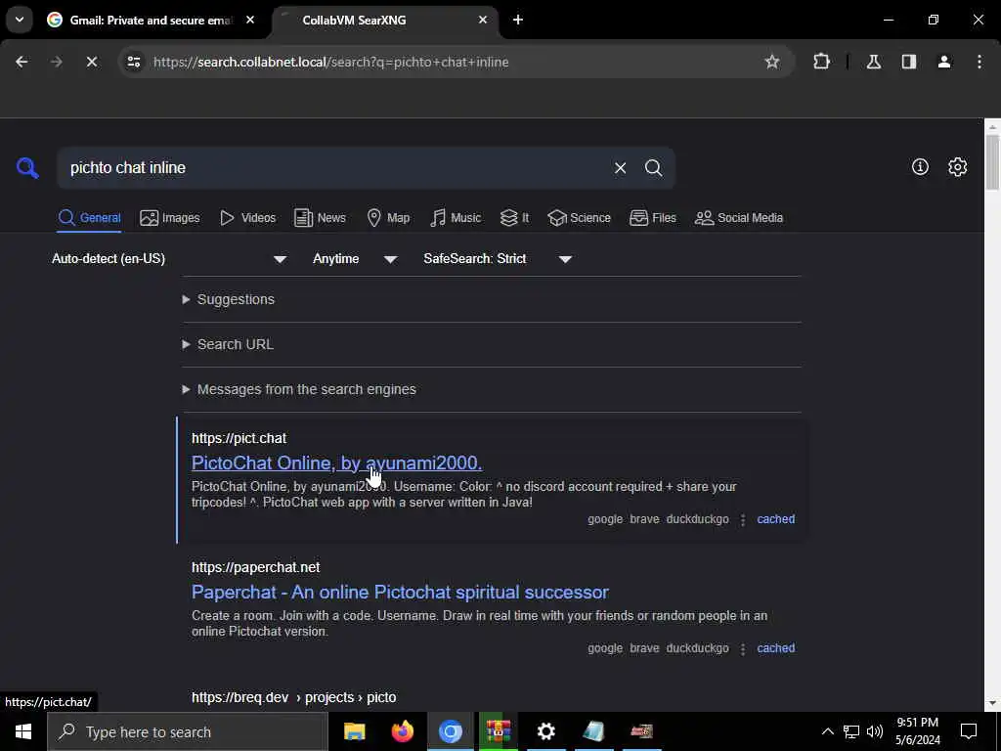Open the Extensions puzzle icon
The width and height of the screenshot is (1001, 751).
coord(821,62)
